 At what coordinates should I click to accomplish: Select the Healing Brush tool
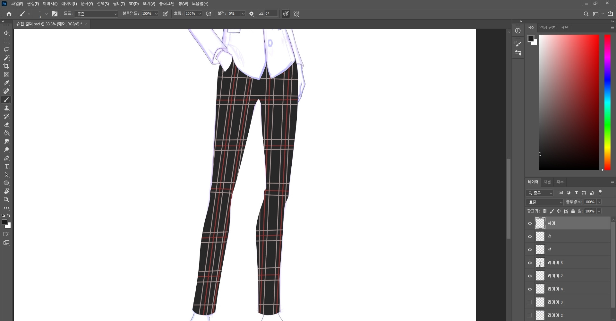click(6, 91)
